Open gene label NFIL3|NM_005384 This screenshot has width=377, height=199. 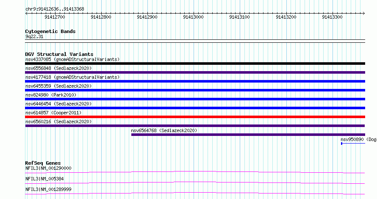tap(44, 179)
